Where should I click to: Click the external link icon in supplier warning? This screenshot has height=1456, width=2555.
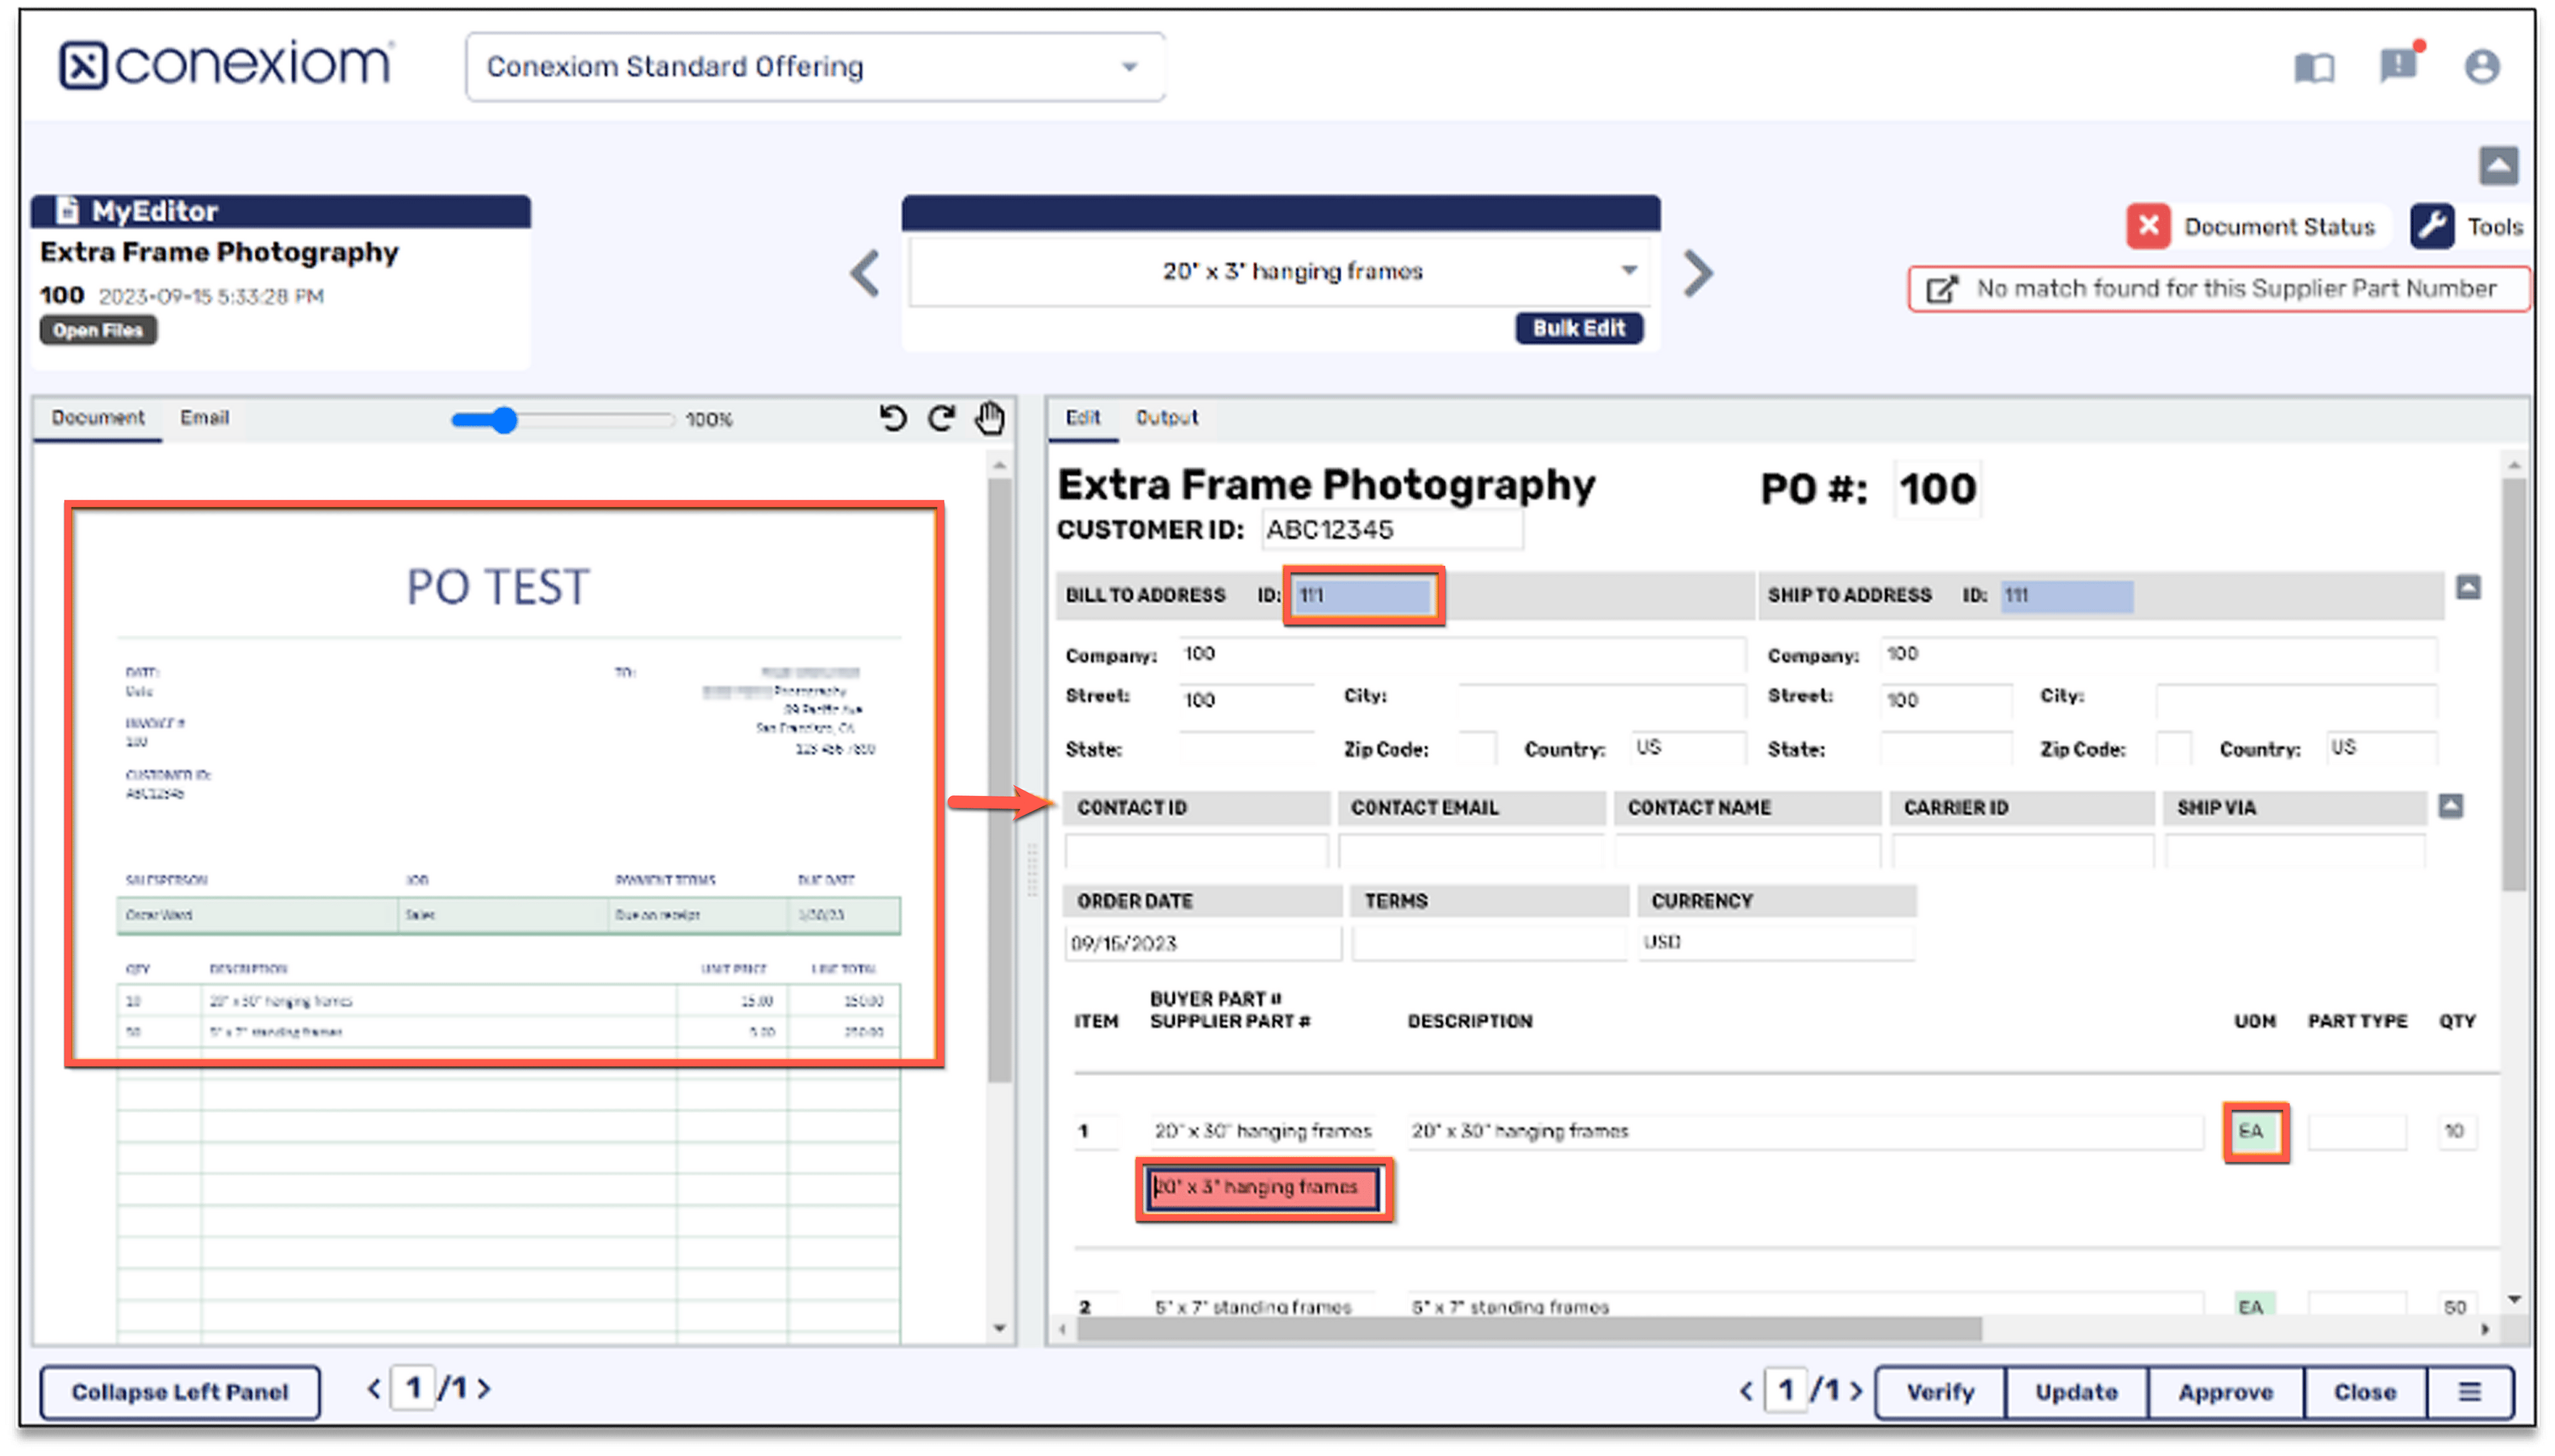tap(1940, 289)
